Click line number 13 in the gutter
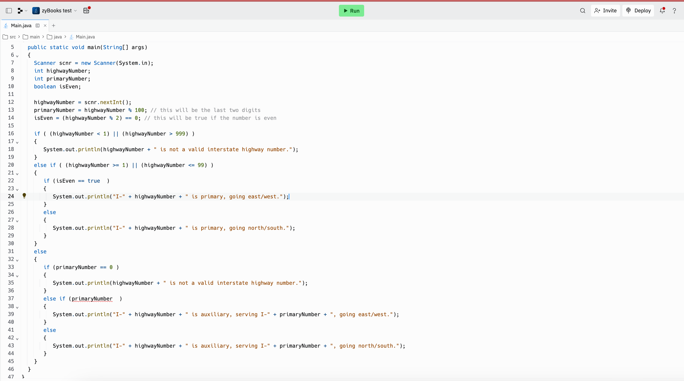The image size is (684, 381). [x=11, y=110]
